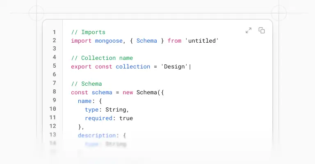Click line number 5 in gutter

coord(54,66)
